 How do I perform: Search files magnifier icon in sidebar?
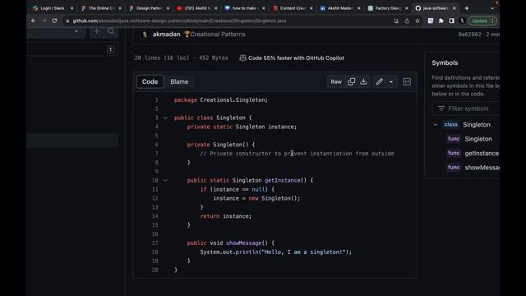(111, 31)
